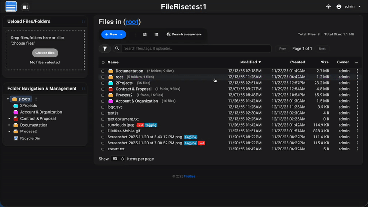Click the Upload panel drag handle dots
Viewport: 368px width, 207px height.
[83, 21]
